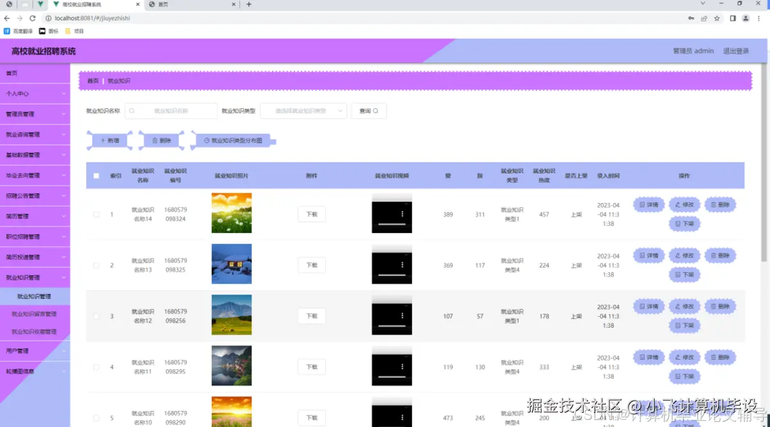Click the 删除 icon on the second row
The image size is (770, 427).
(x=721, y=255)
